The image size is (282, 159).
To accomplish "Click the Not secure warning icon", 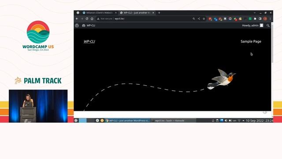I will click(98, 19).
